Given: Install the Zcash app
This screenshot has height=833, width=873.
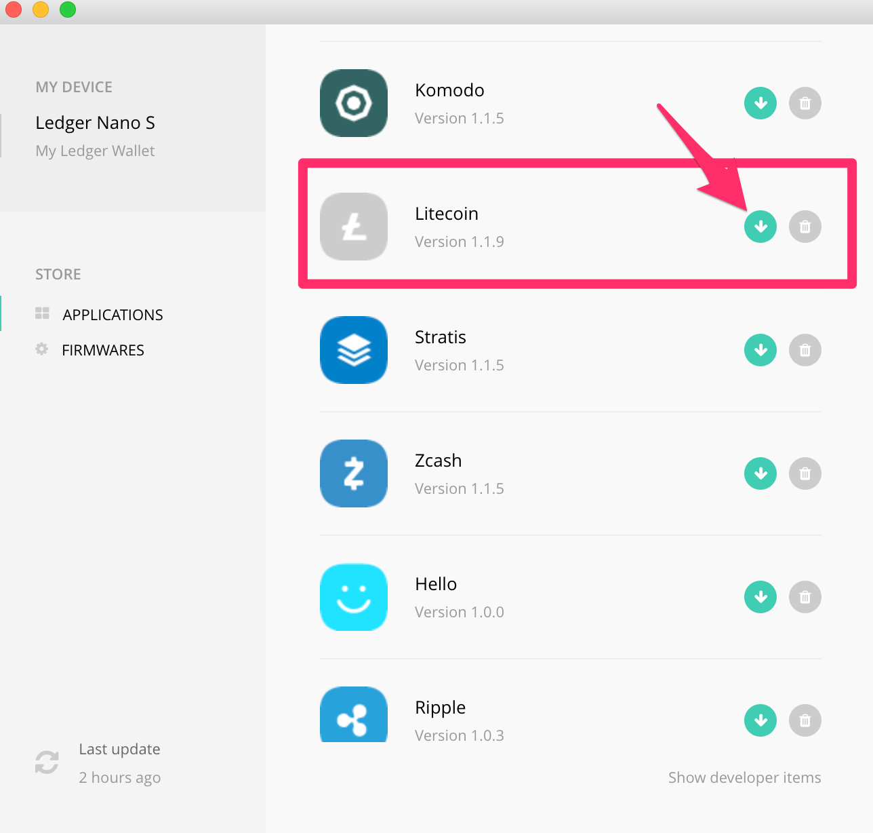Looking at the screenshot, I should coord(760,473).
